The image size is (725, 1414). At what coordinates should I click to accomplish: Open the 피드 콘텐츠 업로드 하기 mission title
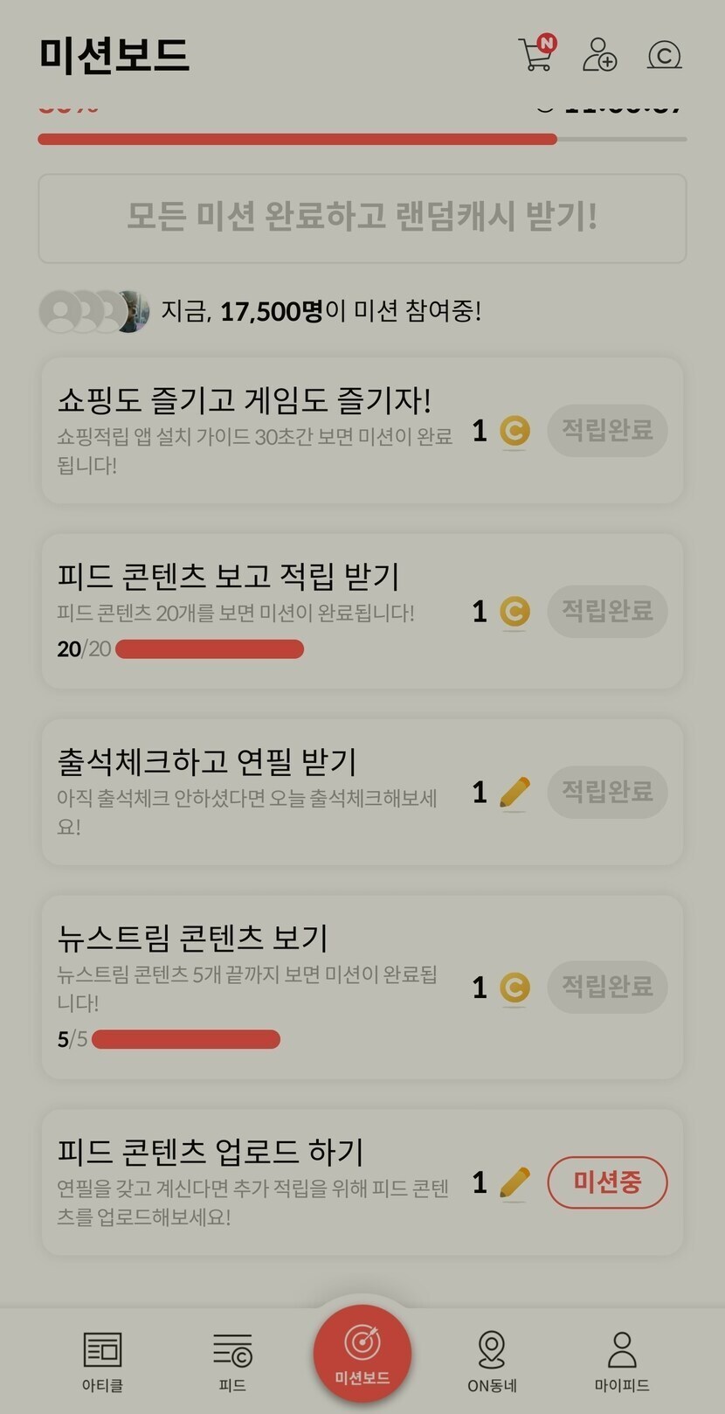click(211, 1152)
